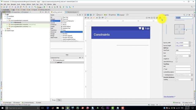Image resolution: width=196 pixels, height=110 pixels.
Task: Expand the manifests folder in project tree
Action: tap(5, 16)
